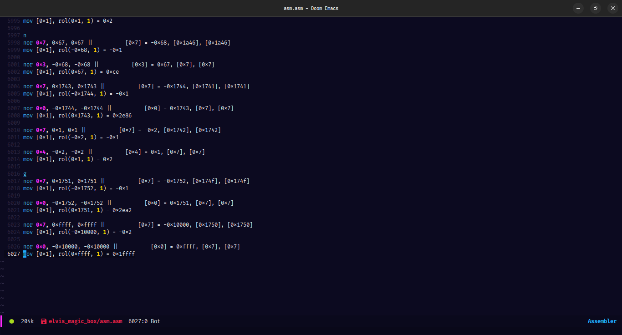Click the 'Bot' scroll position indicator

[156, 321]
